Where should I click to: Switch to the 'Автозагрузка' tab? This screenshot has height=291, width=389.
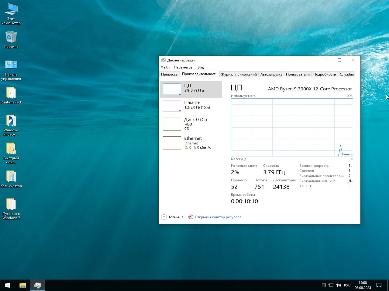click(271, 74)
